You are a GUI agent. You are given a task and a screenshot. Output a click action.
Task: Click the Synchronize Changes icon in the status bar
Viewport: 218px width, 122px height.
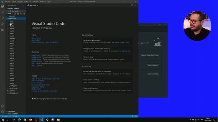click(10, 116)
